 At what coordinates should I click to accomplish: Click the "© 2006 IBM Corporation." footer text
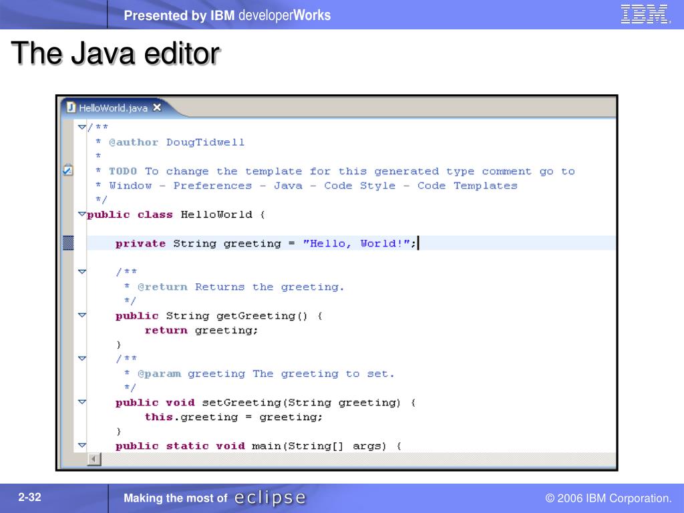point(609,498)
